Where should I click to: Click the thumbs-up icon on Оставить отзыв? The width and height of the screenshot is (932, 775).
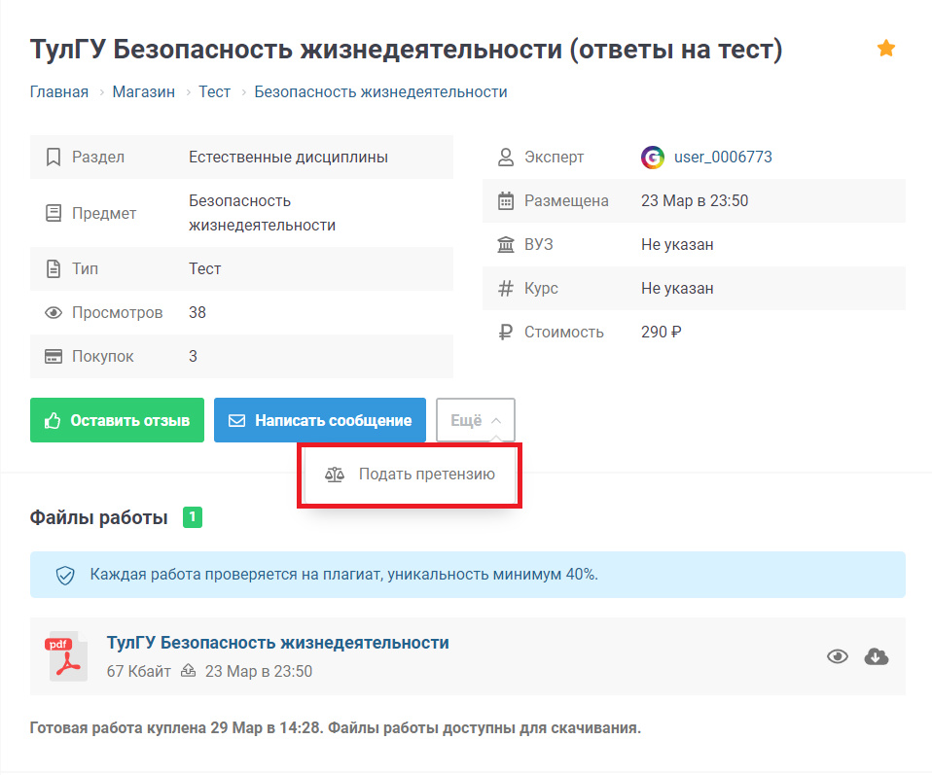tap(53, 421)
